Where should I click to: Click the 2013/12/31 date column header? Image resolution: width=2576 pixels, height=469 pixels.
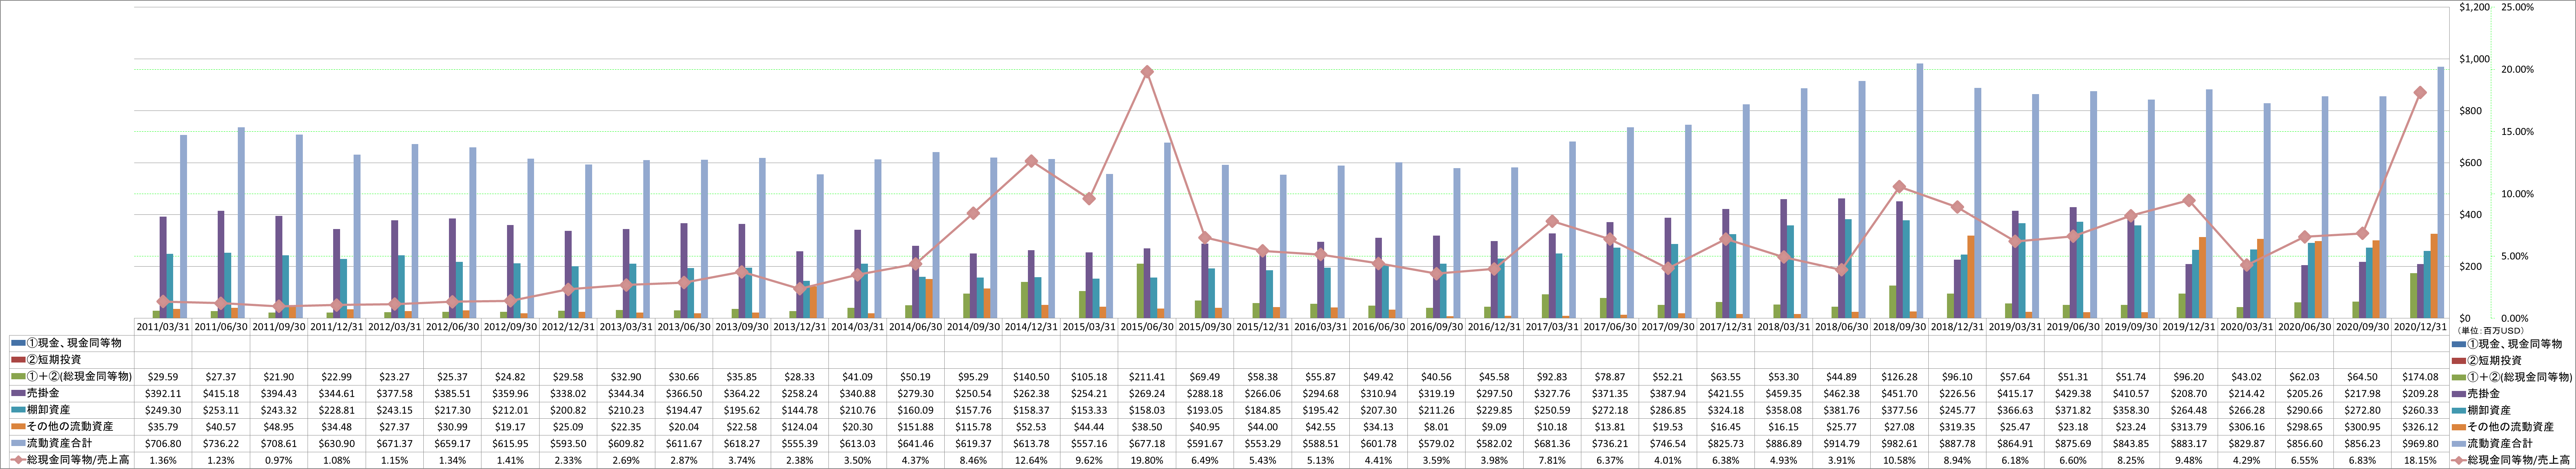click(800, 326)
